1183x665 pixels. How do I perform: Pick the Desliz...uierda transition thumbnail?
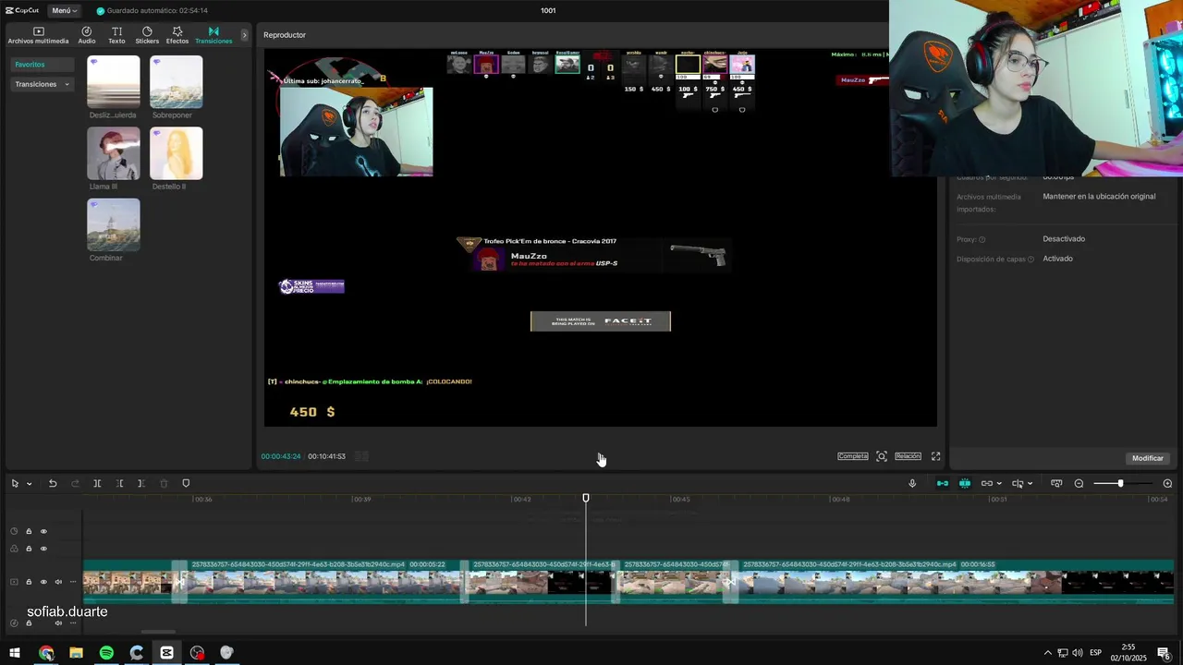point(113,82)
